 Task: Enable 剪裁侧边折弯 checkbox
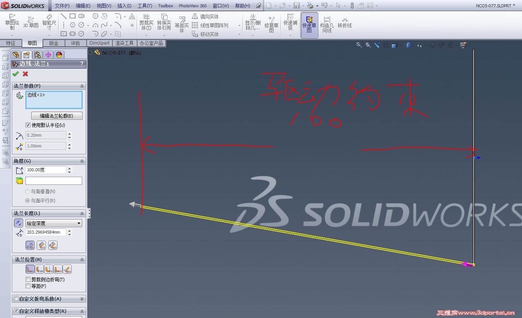(x=28, y=280)
